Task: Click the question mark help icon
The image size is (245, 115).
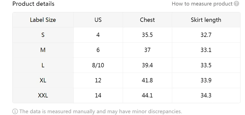Action: [236, 4]
